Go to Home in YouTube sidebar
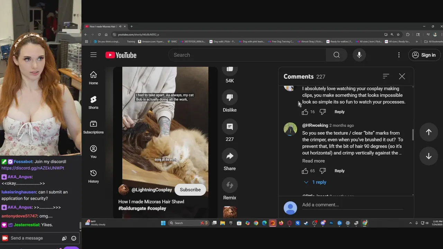Screen dimensions: 443x249 [x=93, y=78]
